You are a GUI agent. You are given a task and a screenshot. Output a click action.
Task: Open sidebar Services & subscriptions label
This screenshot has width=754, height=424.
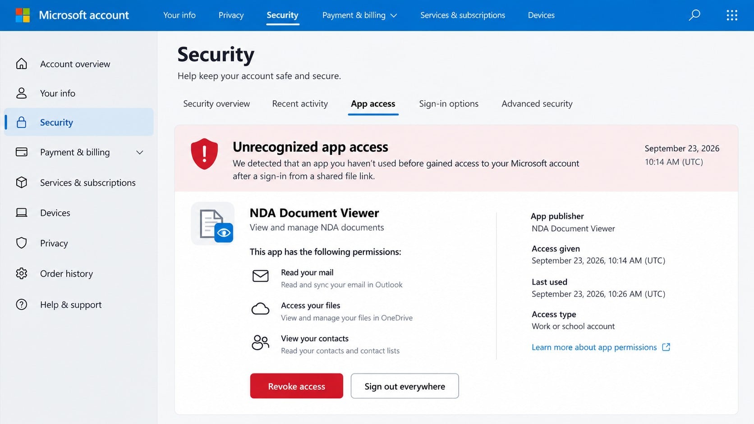(x=88, y=182)
